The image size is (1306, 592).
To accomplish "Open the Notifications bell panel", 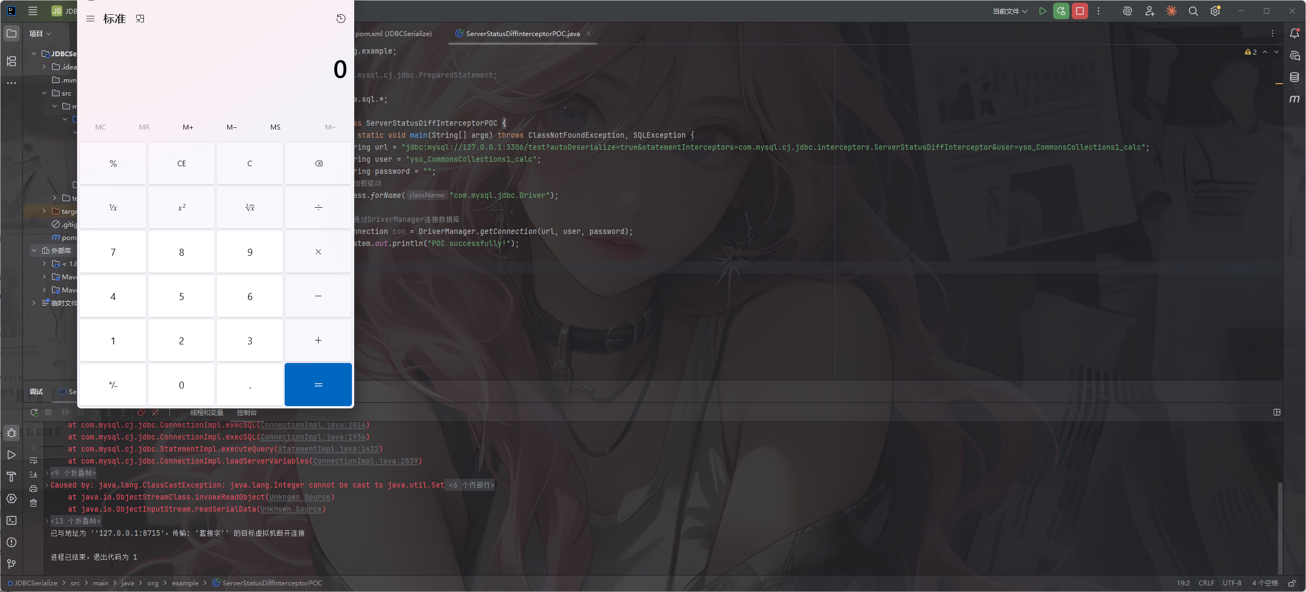I will [x=1294, y=33].
